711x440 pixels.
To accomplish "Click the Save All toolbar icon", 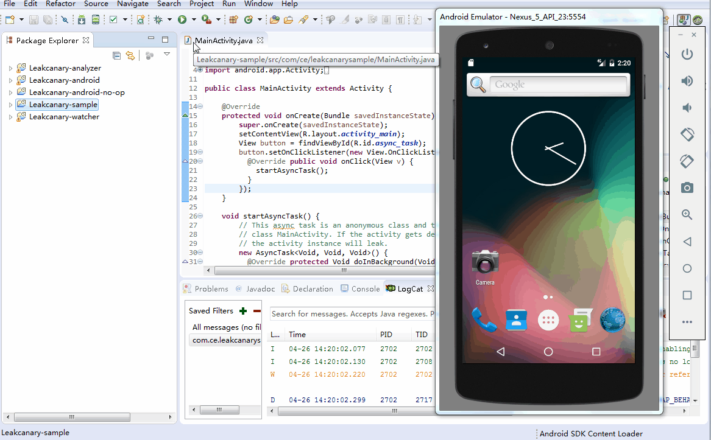I will coord(48,19).
